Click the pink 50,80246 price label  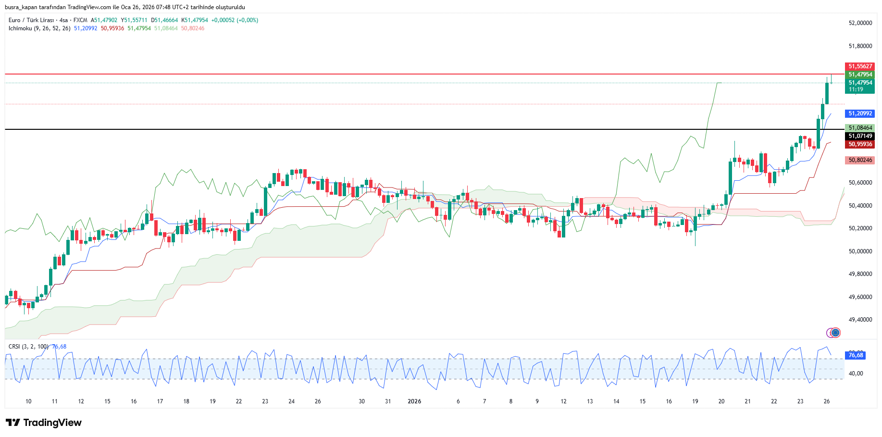[859, 160]
